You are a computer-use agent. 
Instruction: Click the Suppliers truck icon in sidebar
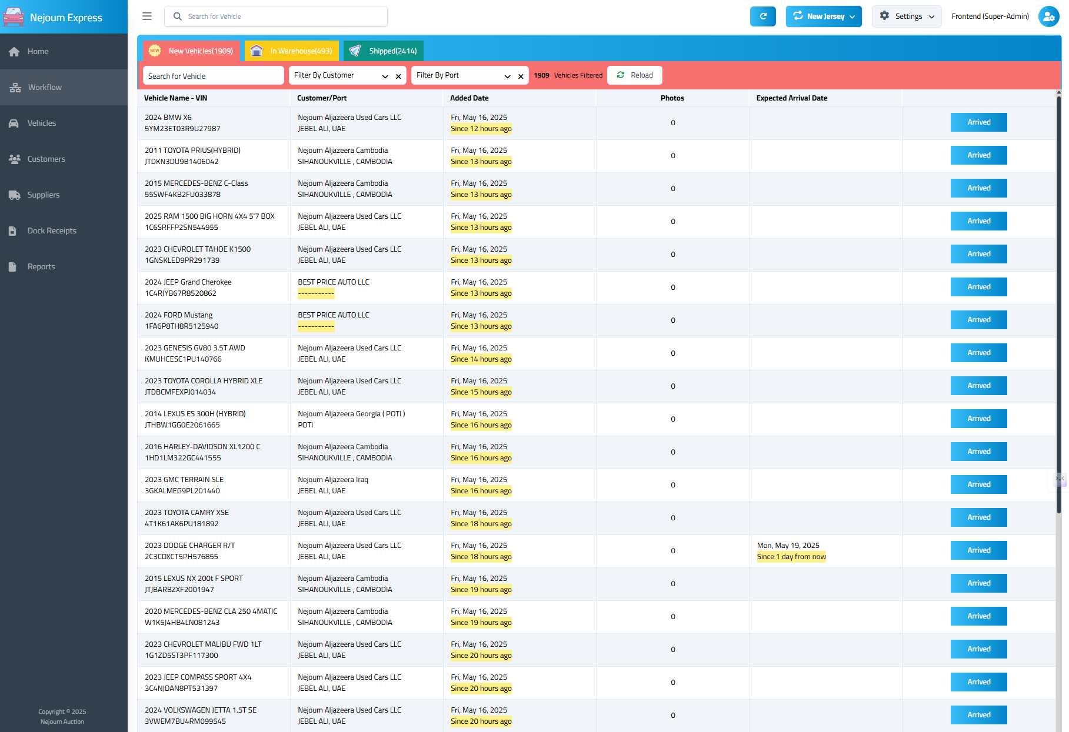[x=15, y=195]
